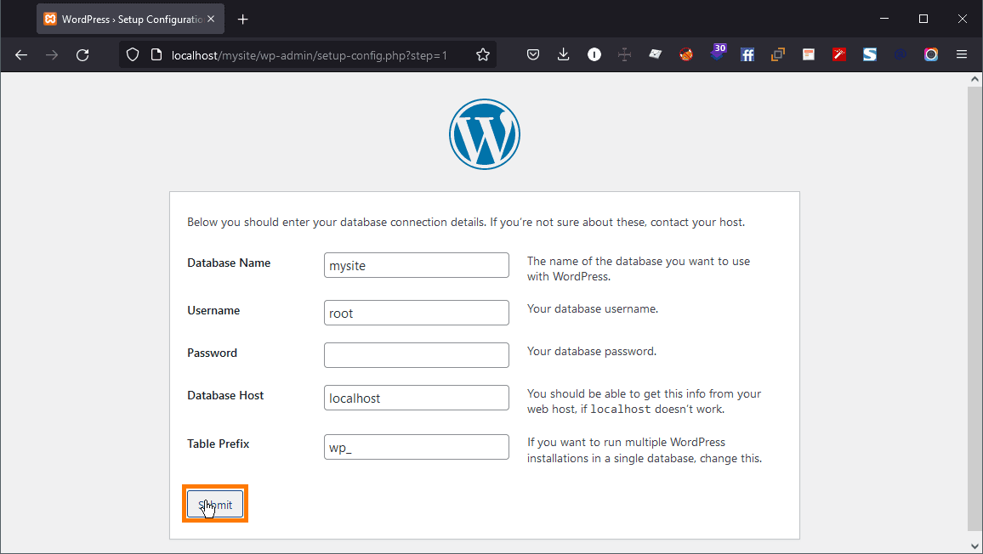Click the orange overlapping squares extension
Screen dimensions: 983x554
[x=778, y=55]
